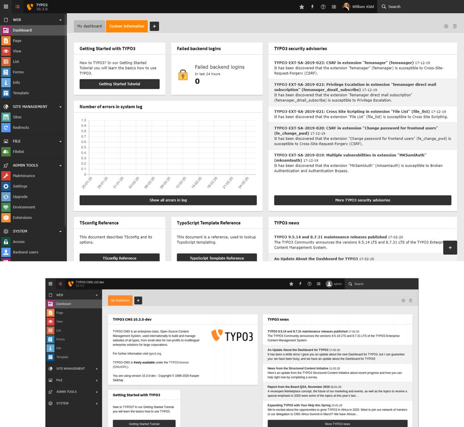Collapse WEB group in admin backend sidebar

[73, 295]
